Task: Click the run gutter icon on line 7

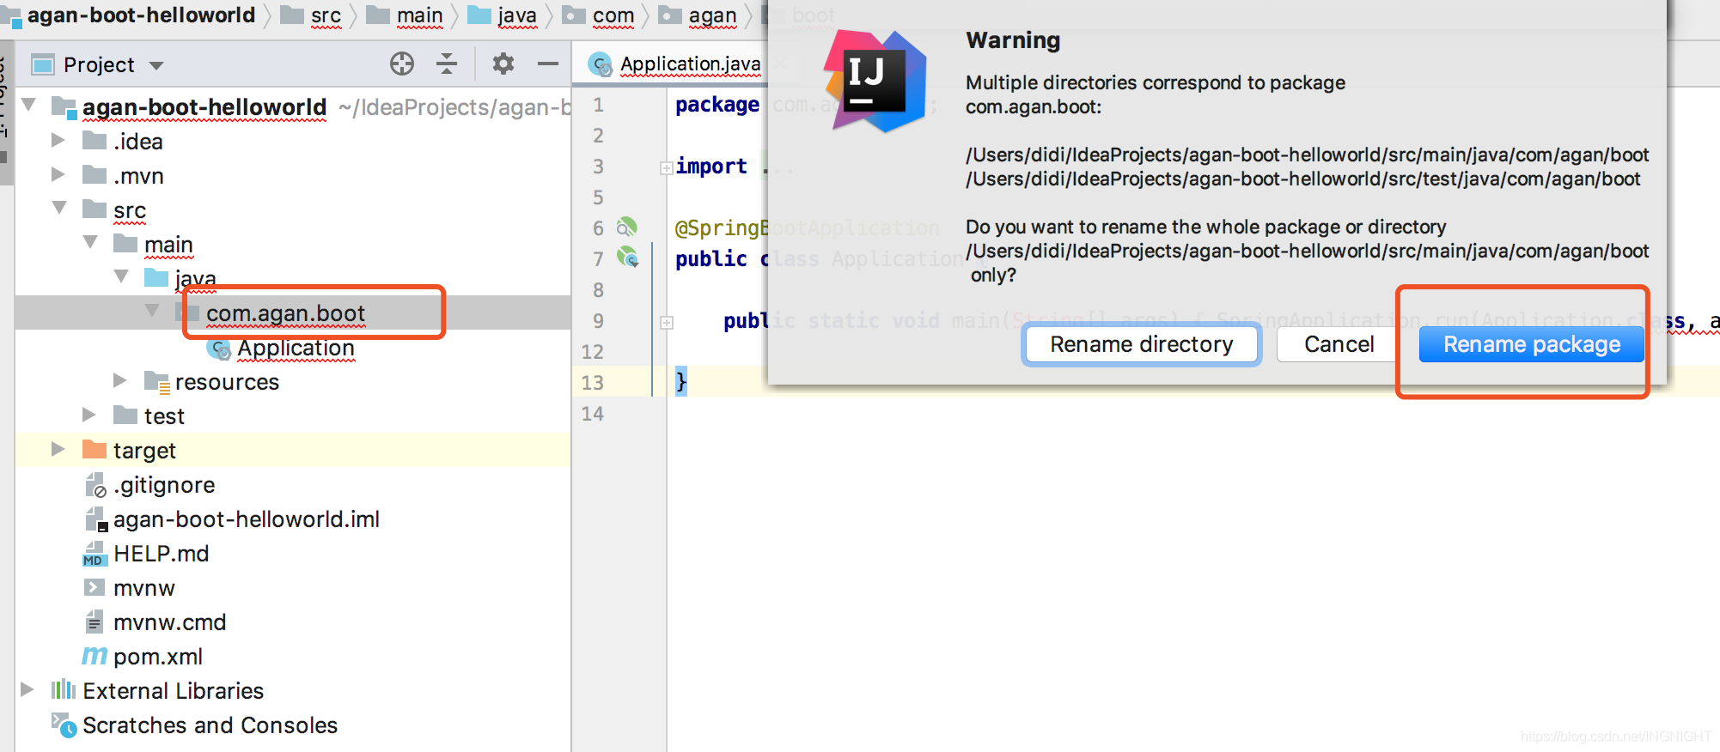Action: tap(628, 257)
